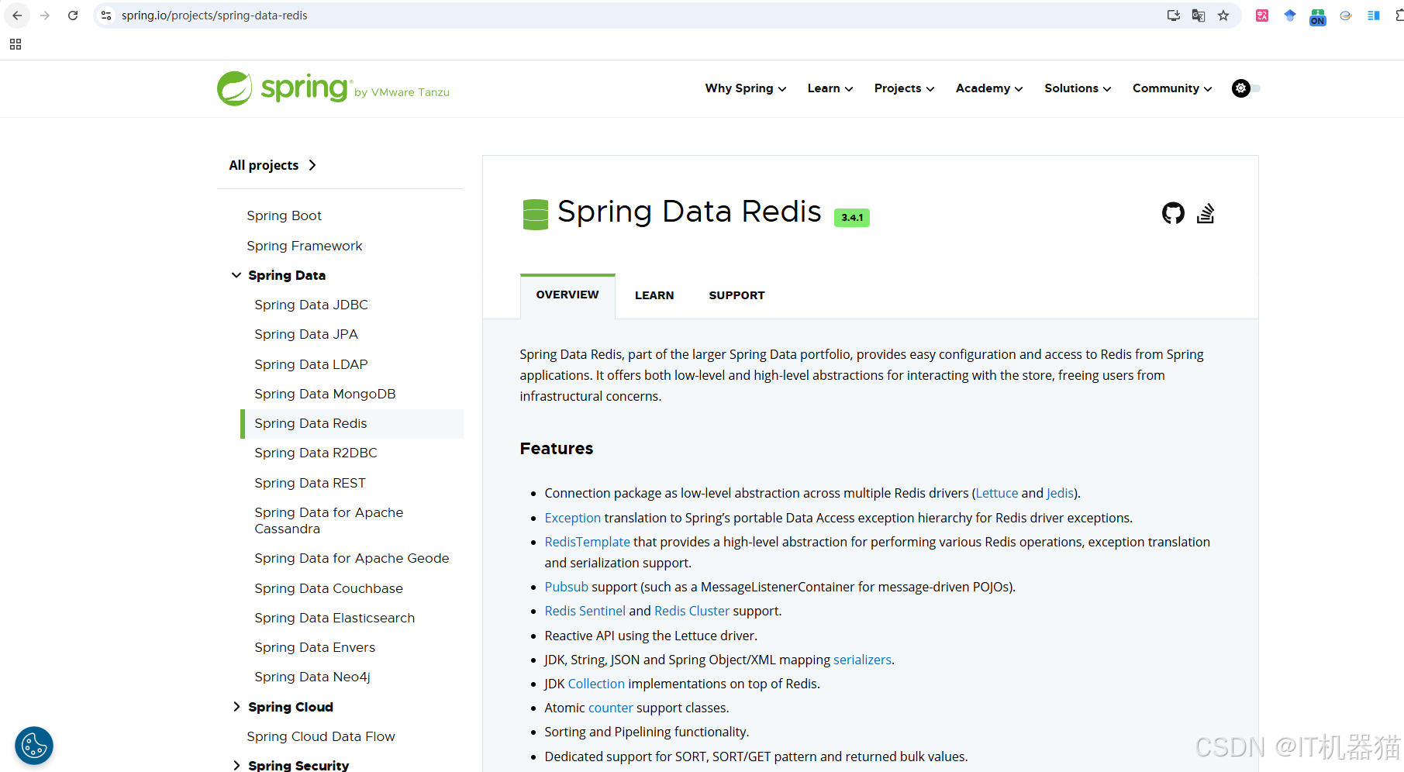View site information icon beside the URL
Viewport: 1404px width, 772px height.
107,16
